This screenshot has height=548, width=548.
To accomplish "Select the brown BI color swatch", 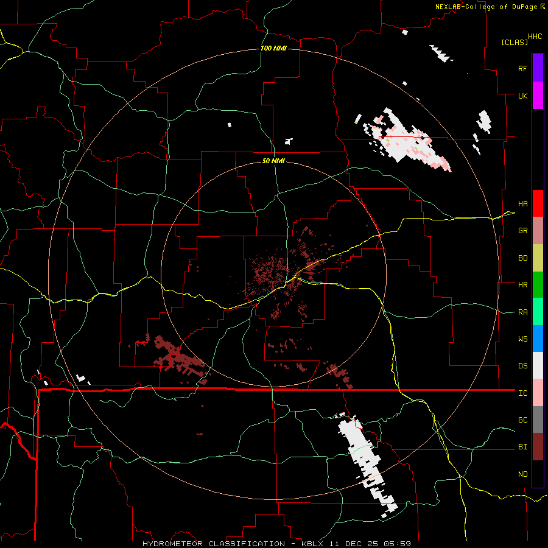I will [538, 447].
